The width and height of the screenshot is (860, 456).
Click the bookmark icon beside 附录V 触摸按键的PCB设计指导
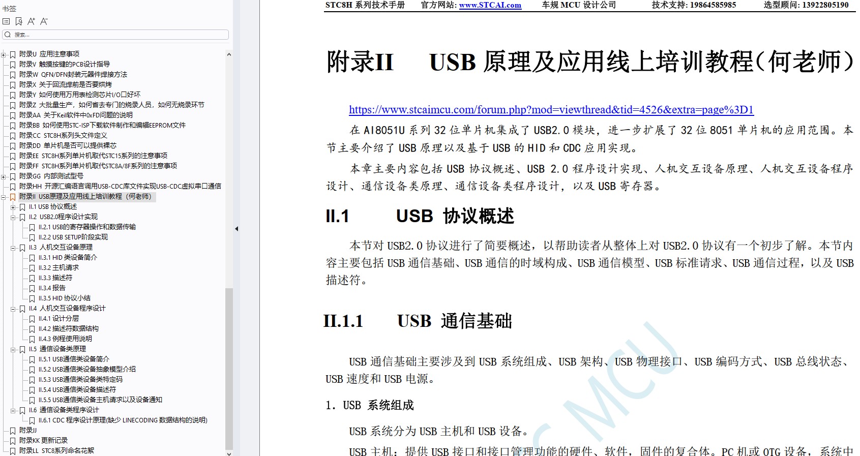pyautogui.click(x=13, y=65)
